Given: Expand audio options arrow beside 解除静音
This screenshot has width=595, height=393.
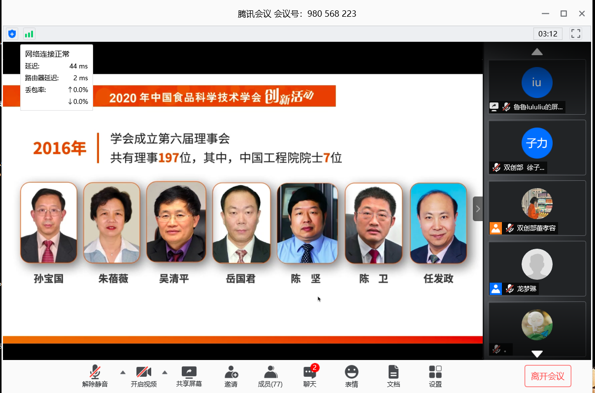Looking at the screenshot, I should point(123,372).
